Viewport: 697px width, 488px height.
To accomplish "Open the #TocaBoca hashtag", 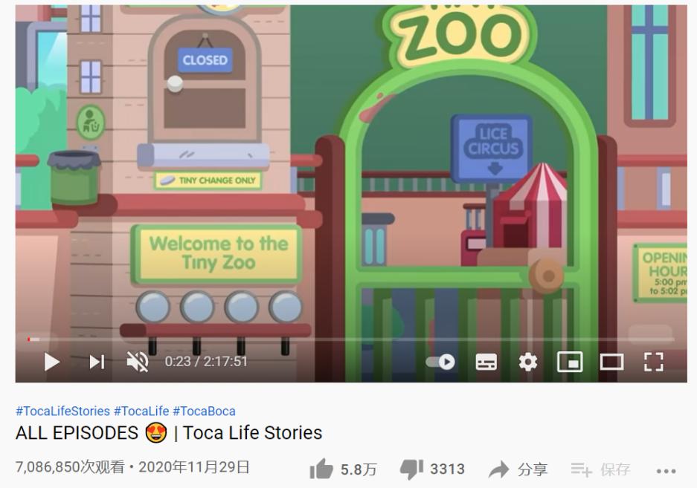I will pos(204,411).
